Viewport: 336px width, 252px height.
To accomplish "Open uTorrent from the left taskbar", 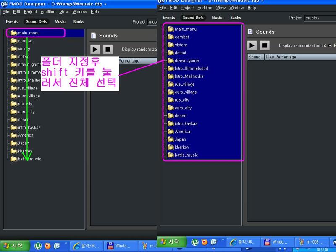I will [38, 246].
